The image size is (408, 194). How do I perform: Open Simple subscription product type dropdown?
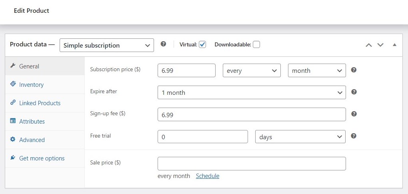pyautogui.click(x=107, y=45)
